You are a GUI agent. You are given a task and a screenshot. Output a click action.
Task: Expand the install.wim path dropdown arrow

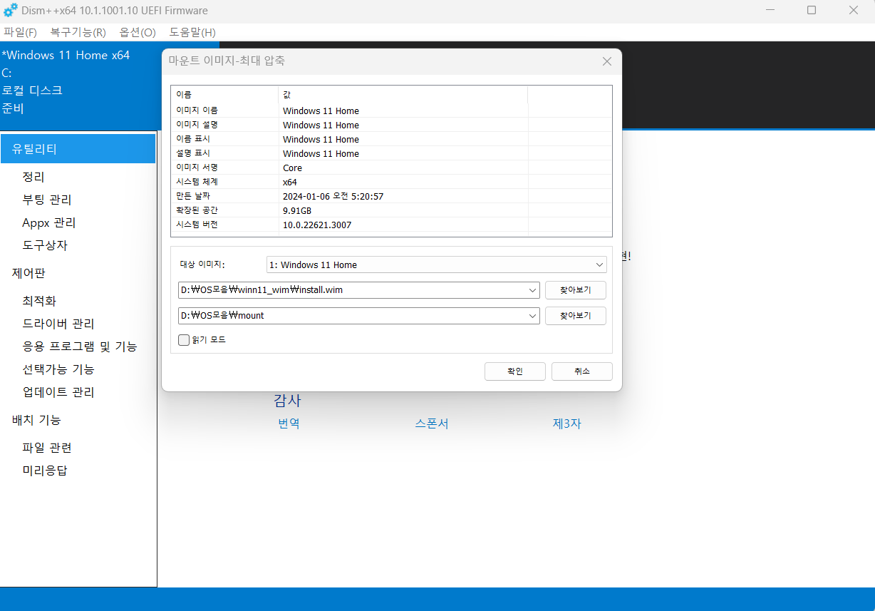532,290
